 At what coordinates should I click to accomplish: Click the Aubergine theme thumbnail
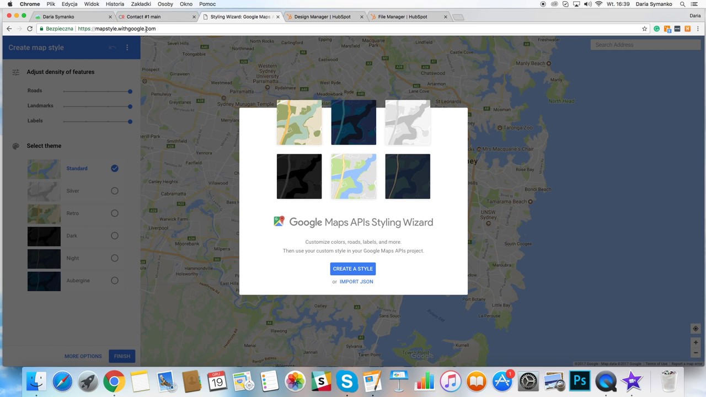tap(44, 281)
